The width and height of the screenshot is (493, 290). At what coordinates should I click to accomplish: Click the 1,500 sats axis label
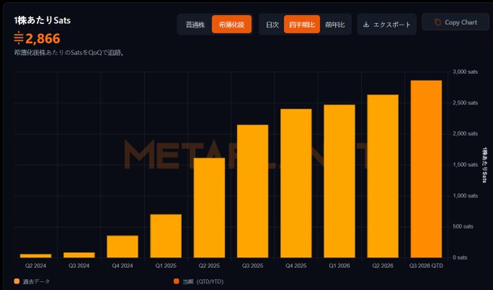pyautogui.click(x=465, y=165)
